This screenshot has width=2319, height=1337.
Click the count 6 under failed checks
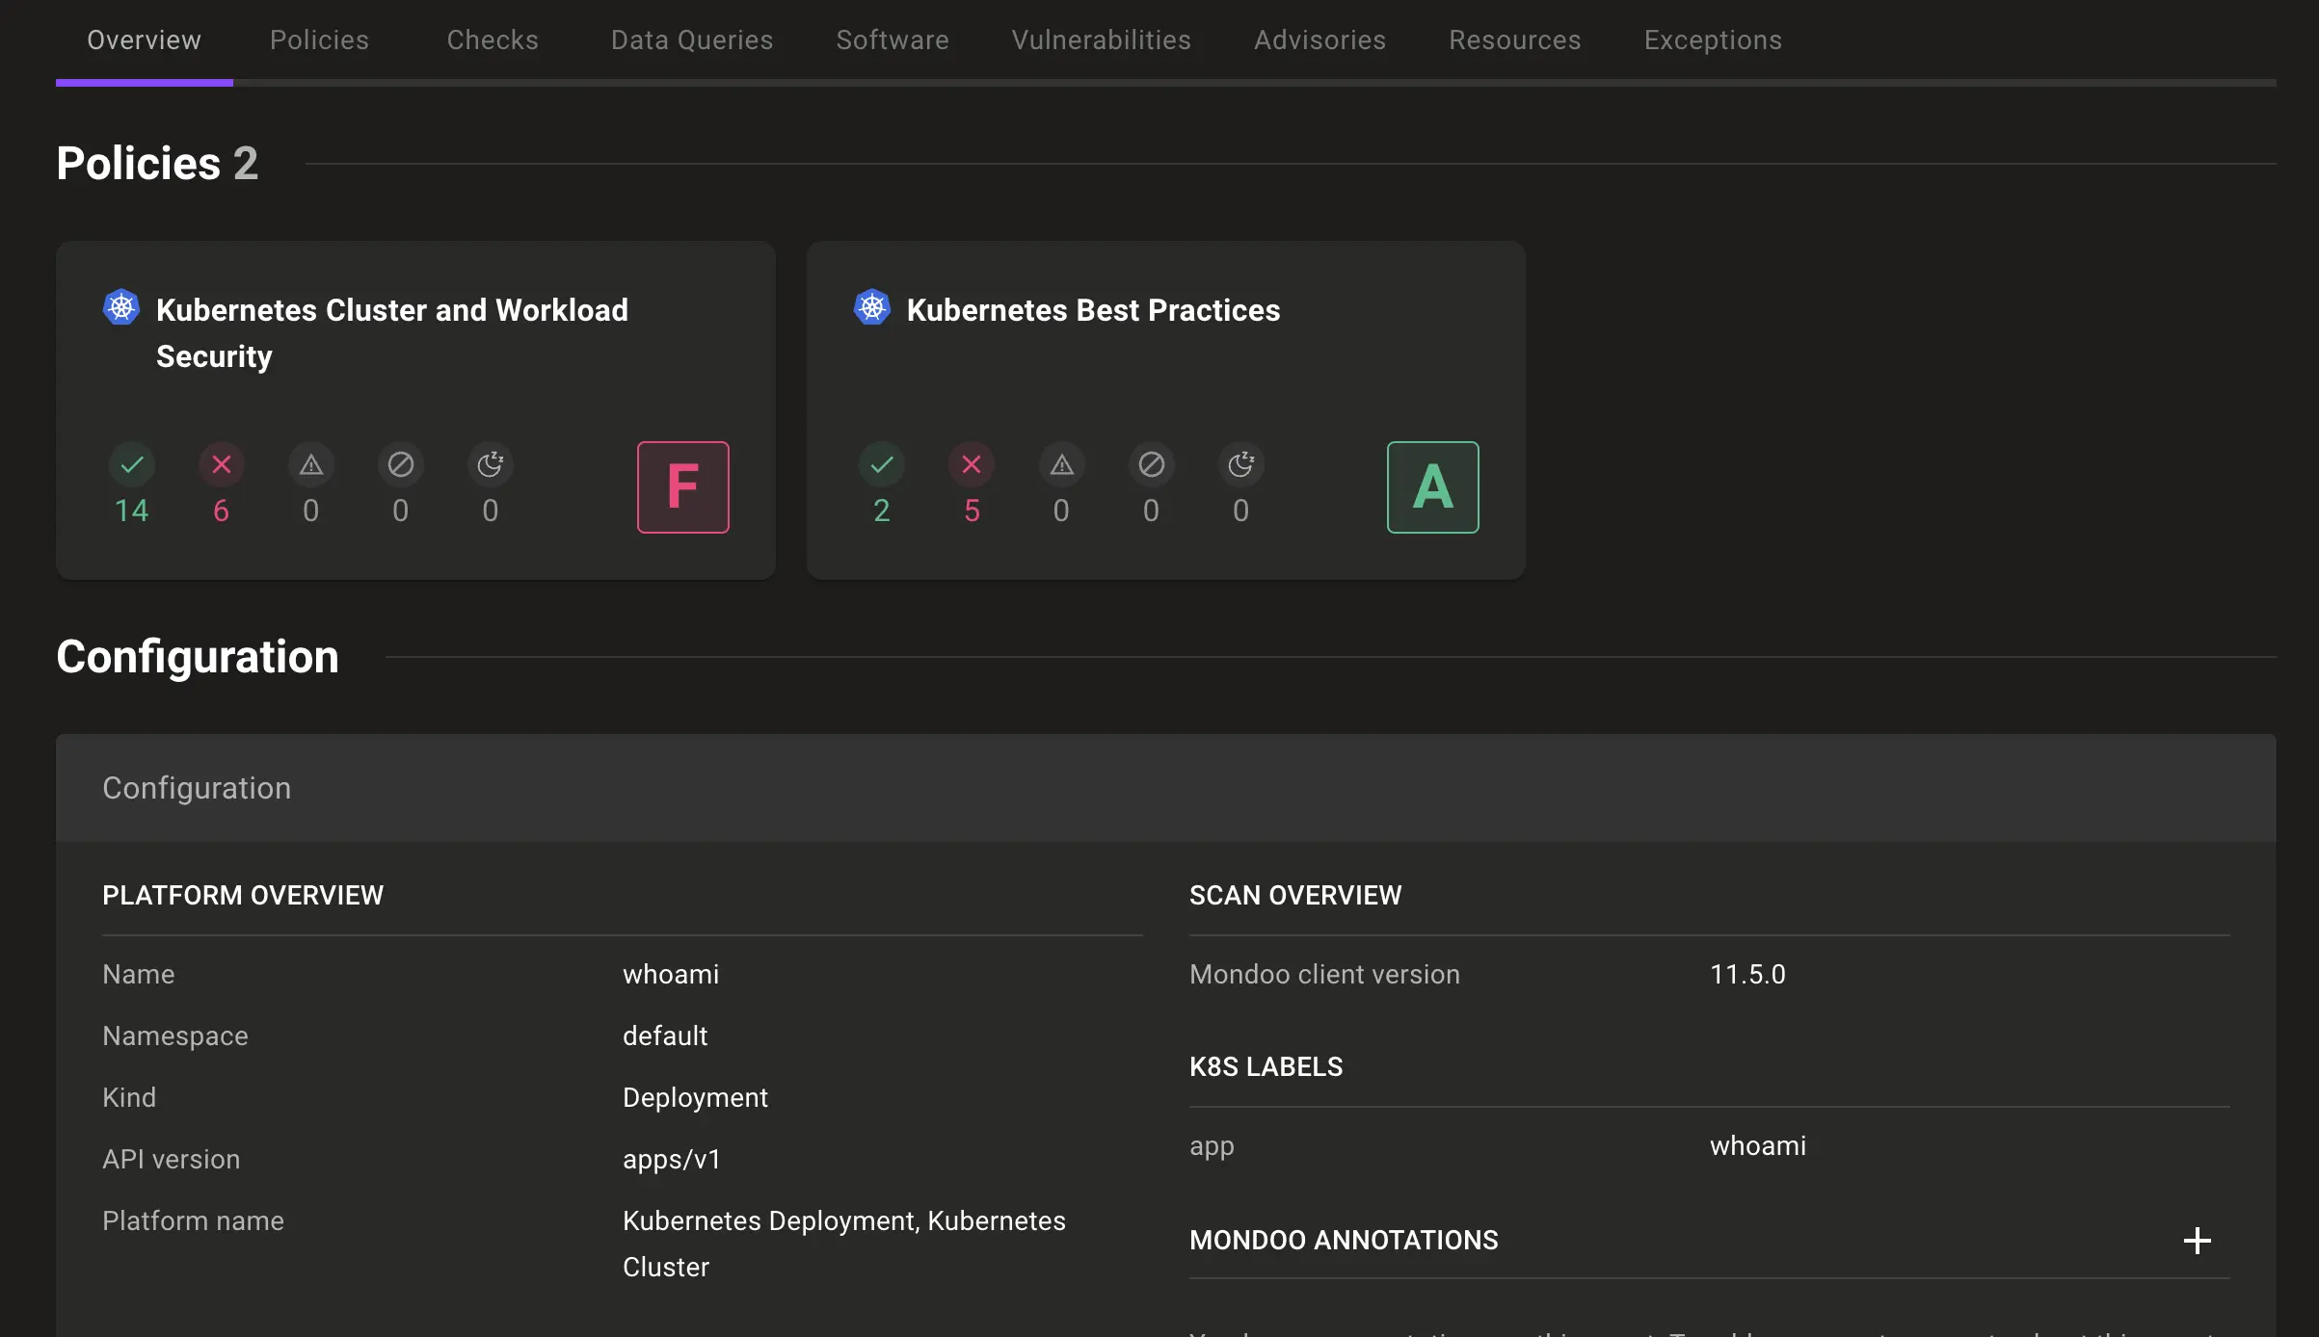222,511
